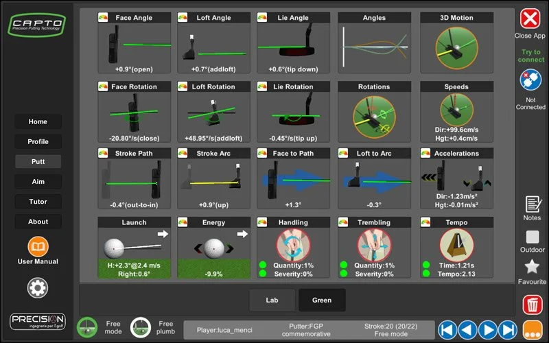Switch to the Green tab
The width and height of the screenshot is (549, 343).
pyautogui.click(x=322, y=300)
